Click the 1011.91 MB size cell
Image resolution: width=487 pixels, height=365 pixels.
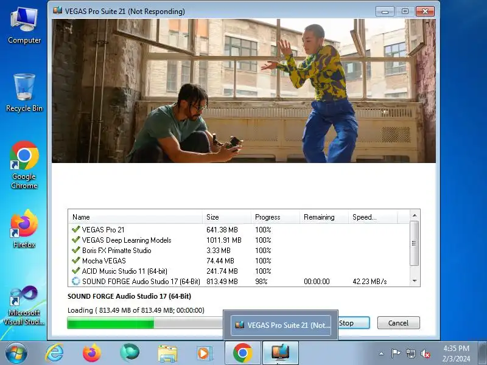(223, 240)
